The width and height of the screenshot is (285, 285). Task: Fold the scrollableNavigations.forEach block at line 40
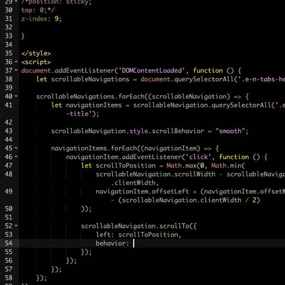tap(17, 96)
